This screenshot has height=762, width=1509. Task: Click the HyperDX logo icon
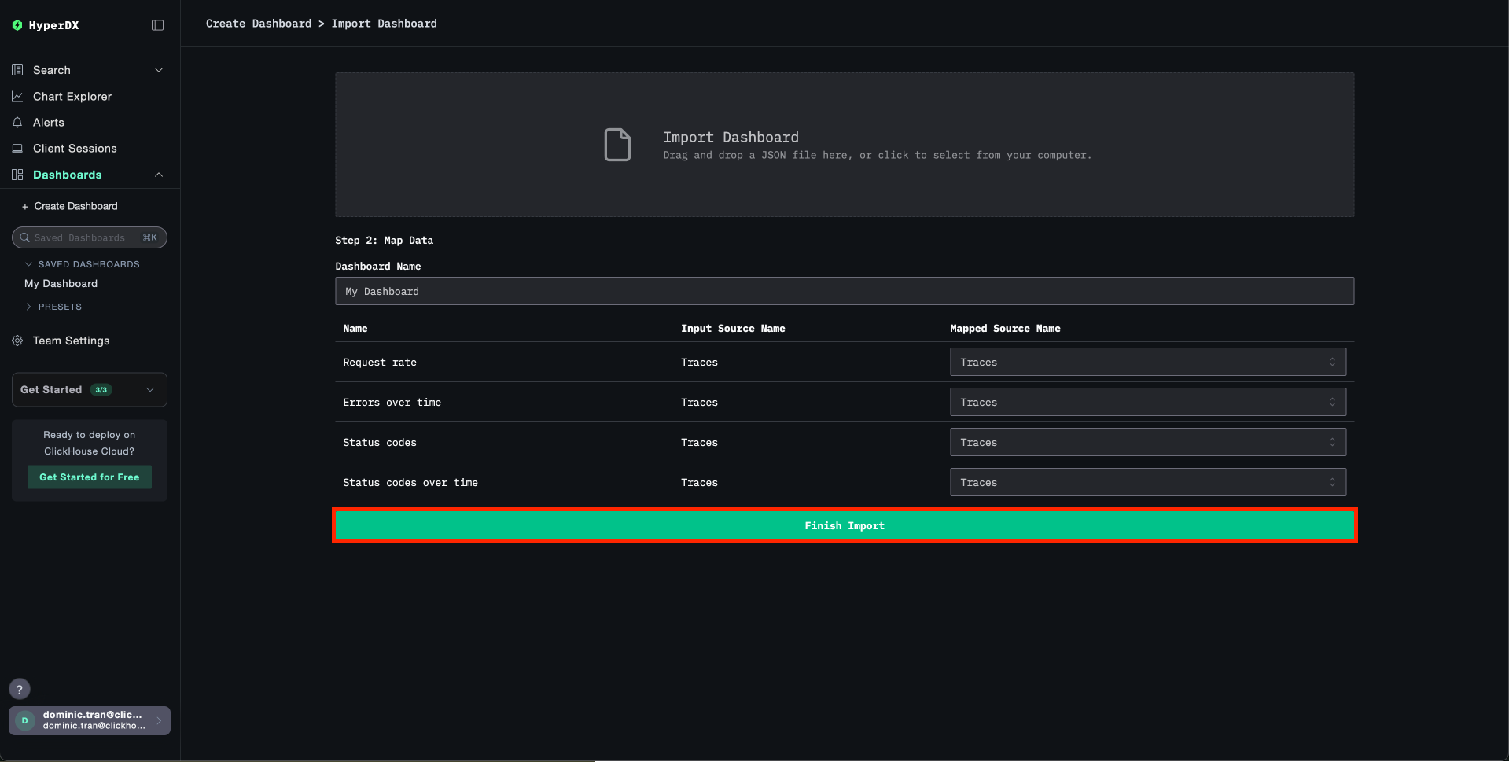17,25
